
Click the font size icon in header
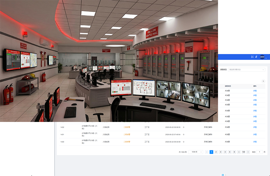point(256,57)
